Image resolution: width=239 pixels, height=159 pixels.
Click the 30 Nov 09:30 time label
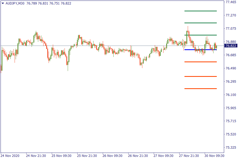(x=214, y=156)
